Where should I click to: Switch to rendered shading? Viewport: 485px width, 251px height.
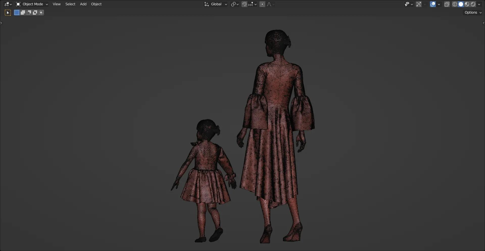tap(473, 4)
